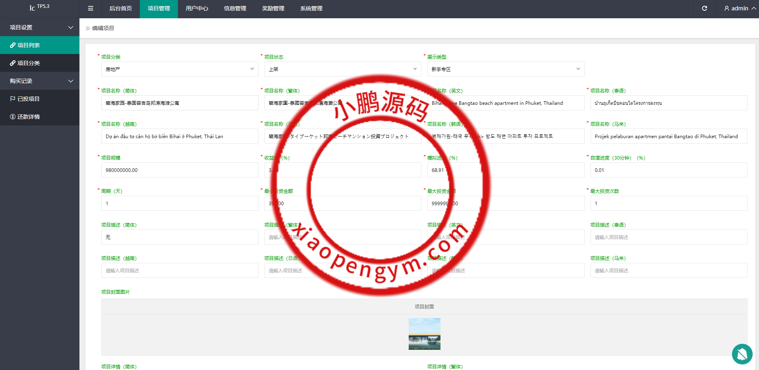Click the 项目规模 field showing 980000000.00
Screen dimensions: 759x370
tap(180, 170)
